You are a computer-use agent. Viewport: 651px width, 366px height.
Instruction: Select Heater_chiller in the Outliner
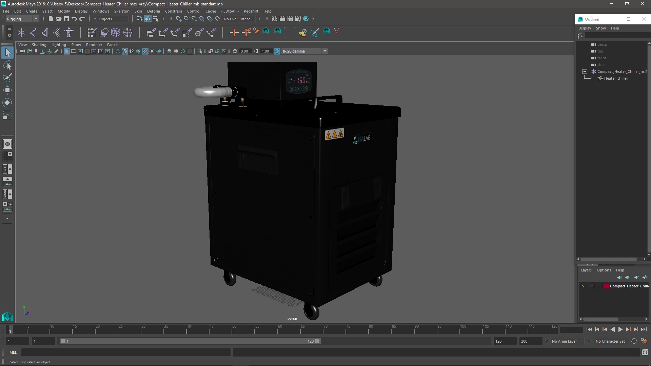click(616, 78)
